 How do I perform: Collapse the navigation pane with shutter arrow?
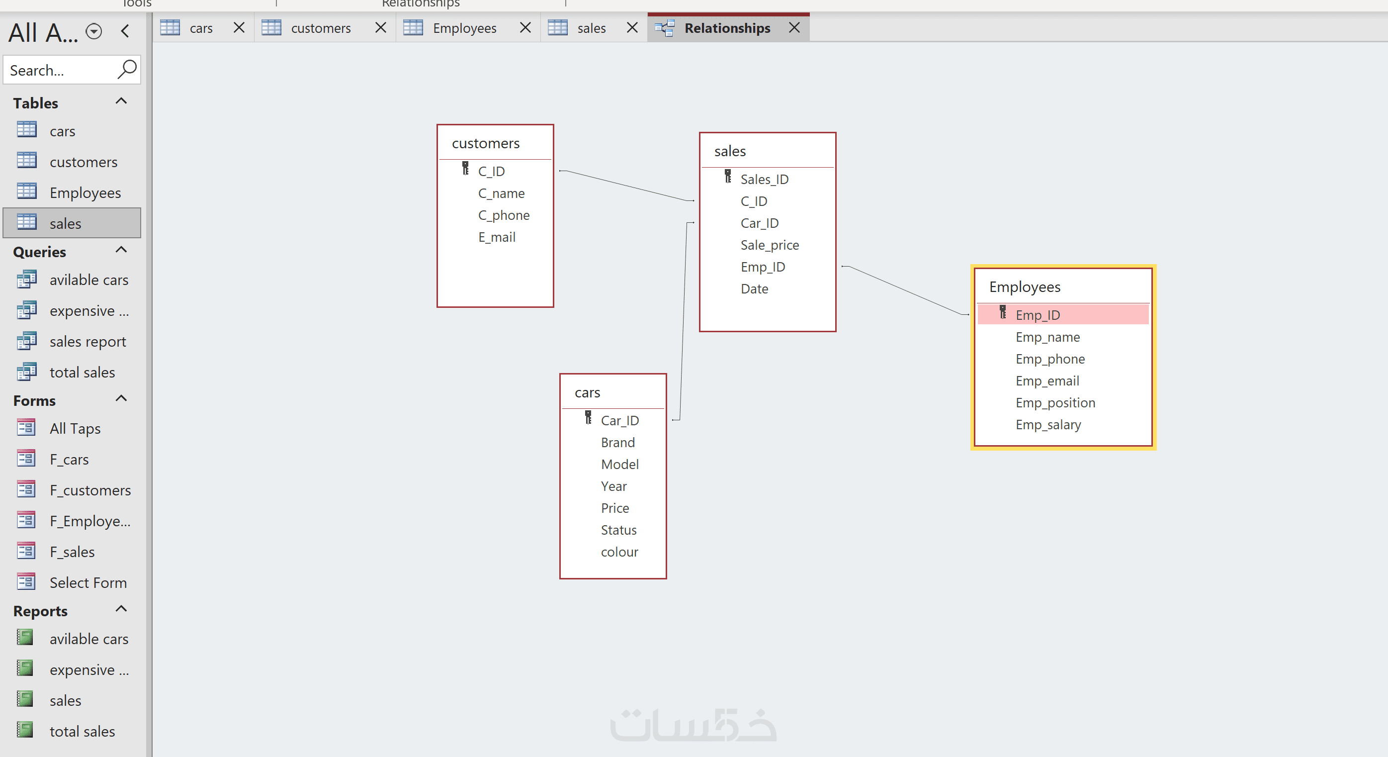point(126,31)
